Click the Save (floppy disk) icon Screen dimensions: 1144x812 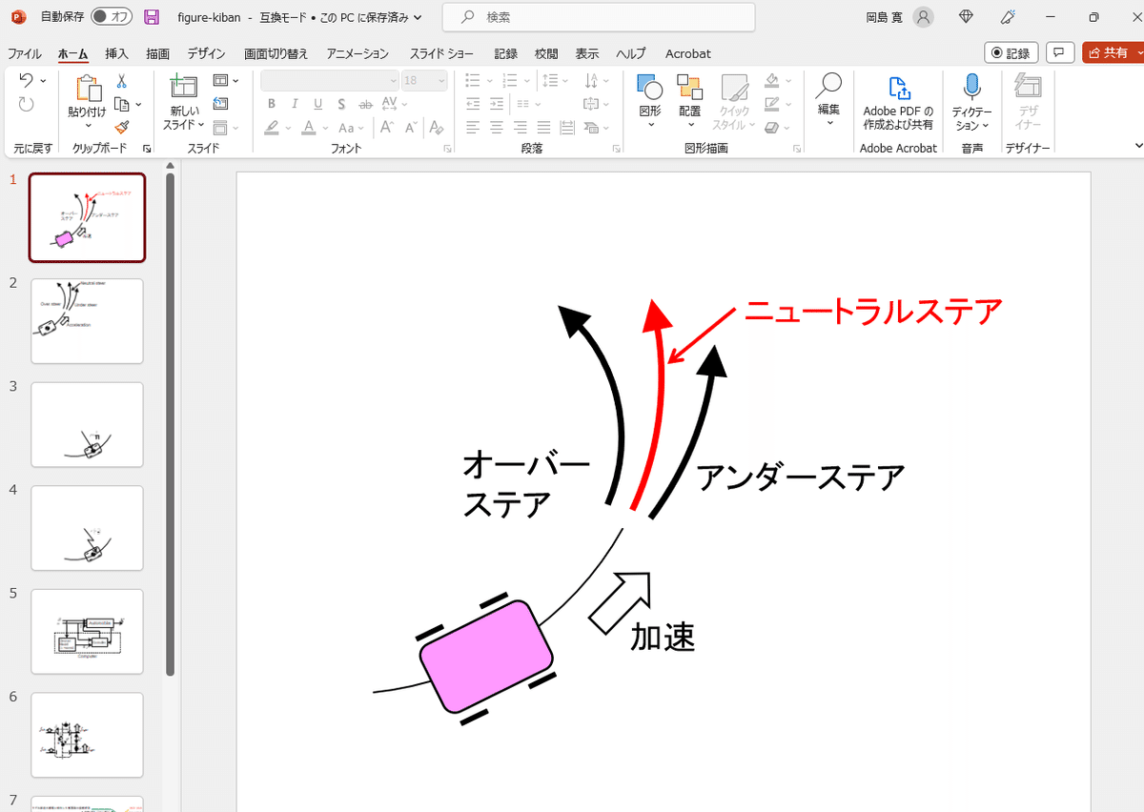[152, 16]
